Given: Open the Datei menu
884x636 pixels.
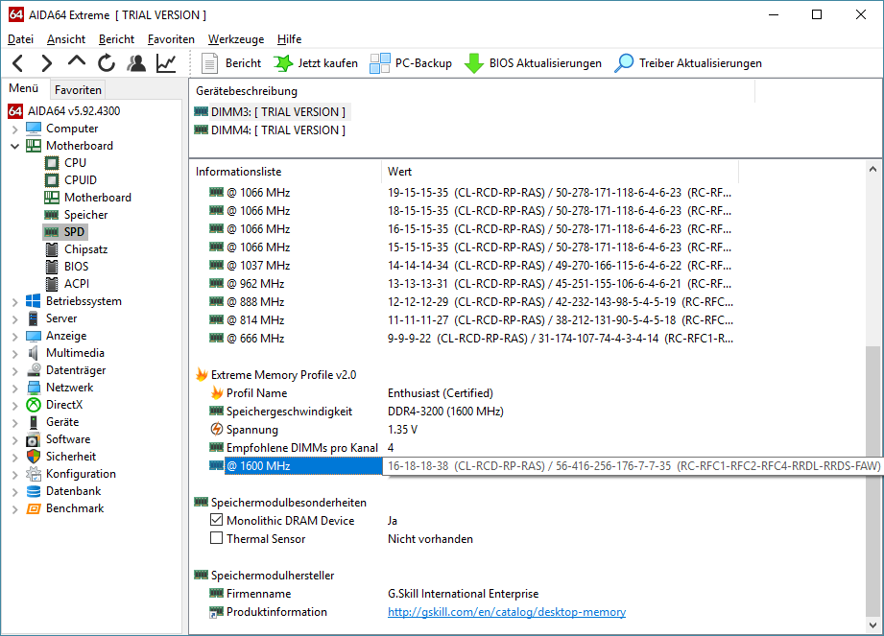Looking at the screenshot, I should tap(21, 39).
